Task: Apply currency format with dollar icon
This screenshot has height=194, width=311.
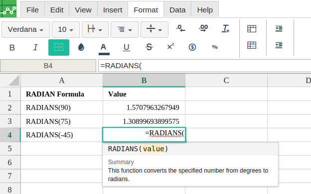Action: pos(192,47)
